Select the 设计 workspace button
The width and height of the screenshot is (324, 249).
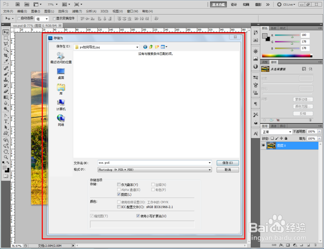pyautogui.click(x=234, y=4)
